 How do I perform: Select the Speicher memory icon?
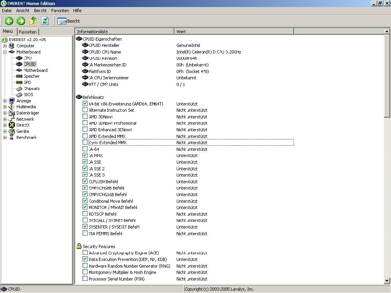[x=20, y=77]
